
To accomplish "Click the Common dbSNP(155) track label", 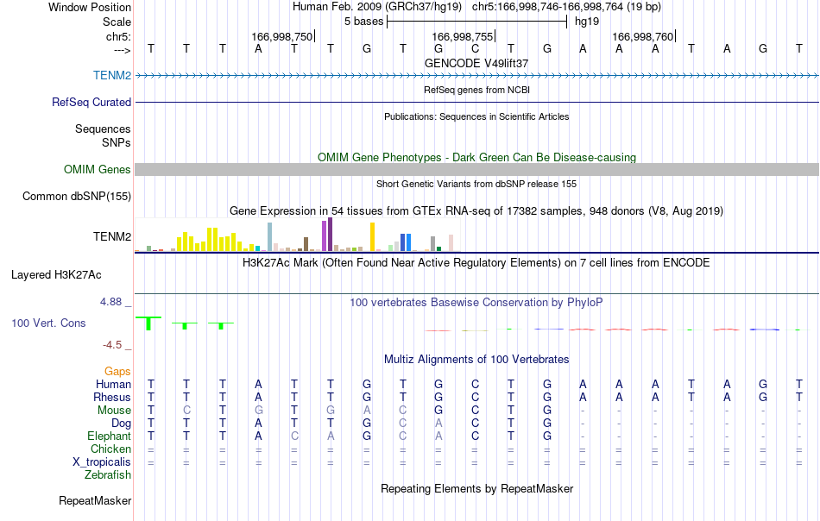I will (76, 196).
